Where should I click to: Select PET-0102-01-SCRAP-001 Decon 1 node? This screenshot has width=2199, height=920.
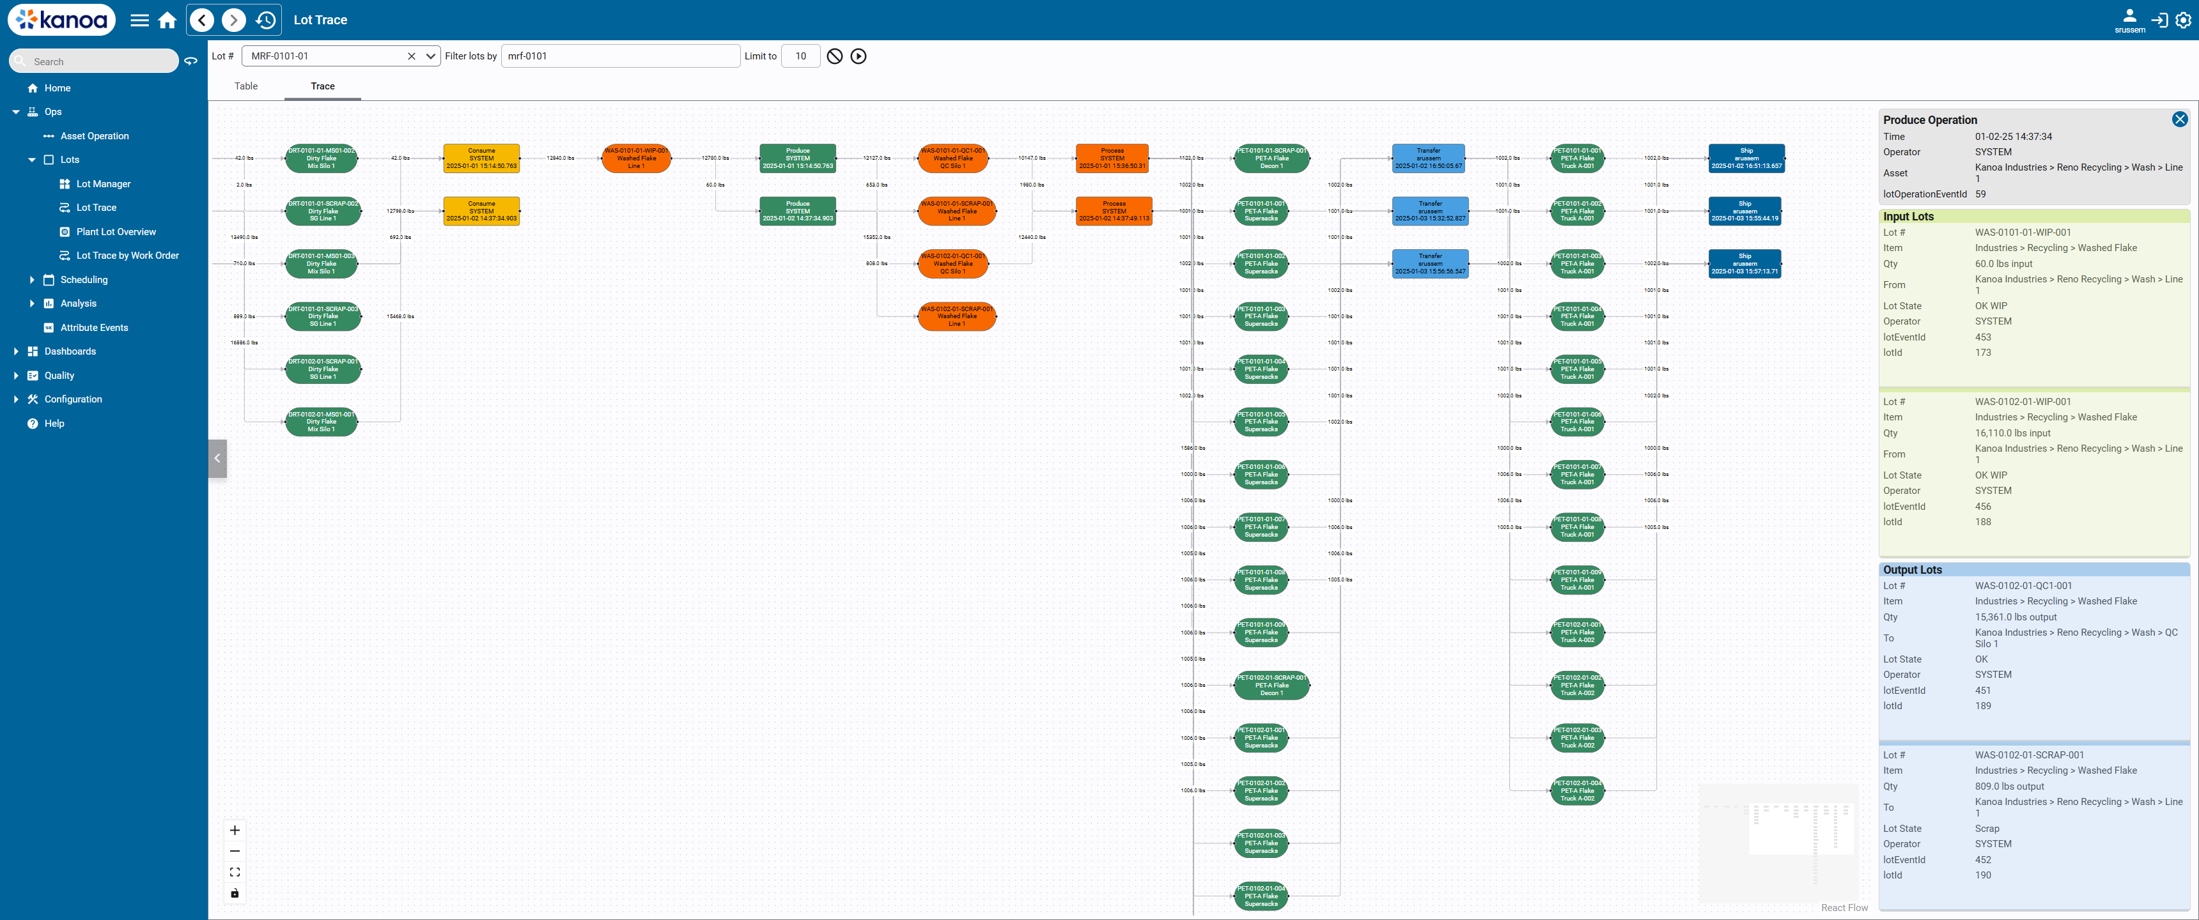click(1272, 686)
